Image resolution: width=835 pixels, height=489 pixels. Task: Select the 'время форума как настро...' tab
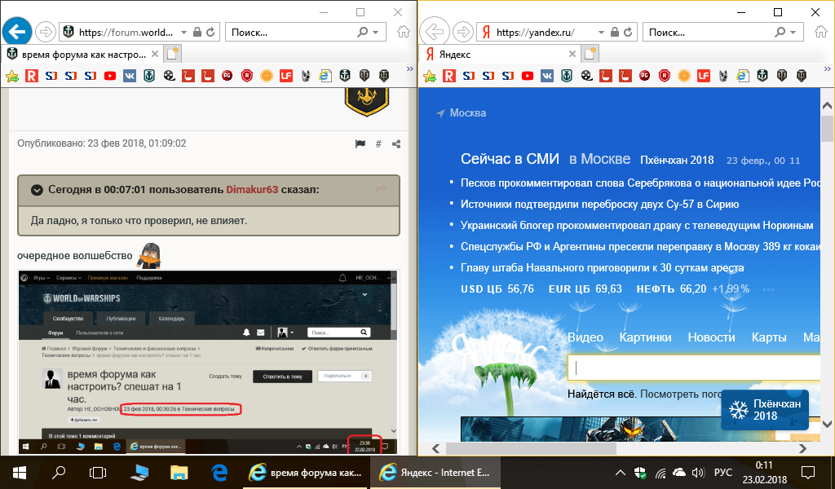click(x=82, y=55)
